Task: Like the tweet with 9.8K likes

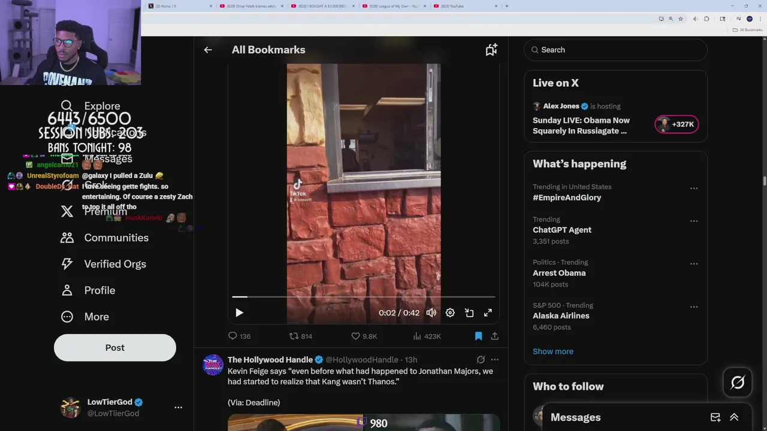Action: tap(364, 336)
